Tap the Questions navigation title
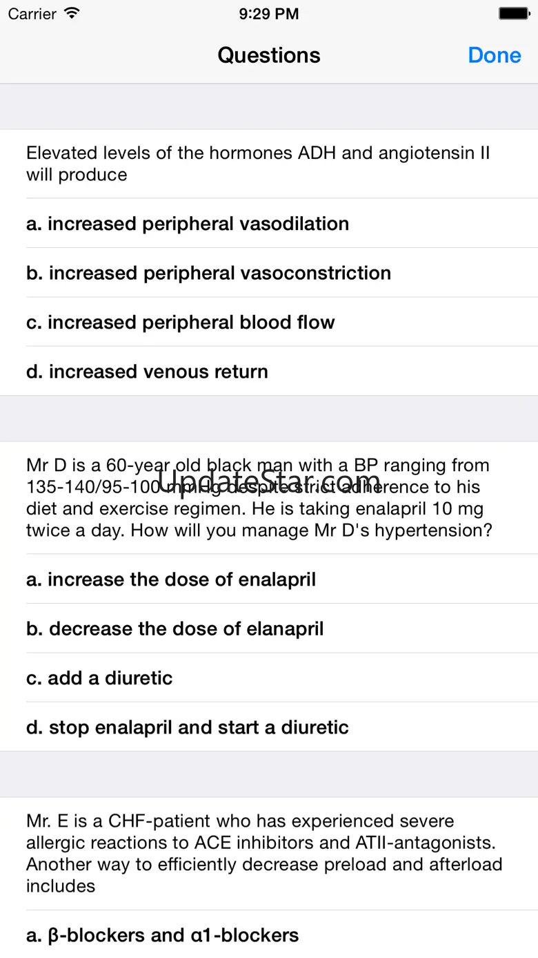This screenshot has height=958, width=538. point(269,55)
